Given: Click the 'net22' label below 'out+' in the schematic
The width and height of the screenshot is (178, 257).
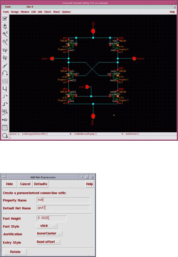Looking at the screenshot, I should click(x=73, y=80).
